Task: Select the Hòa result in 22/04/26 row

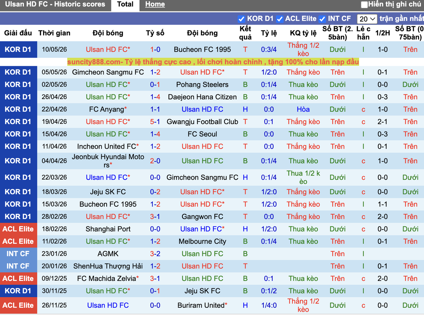Action: tap(303, 109)
